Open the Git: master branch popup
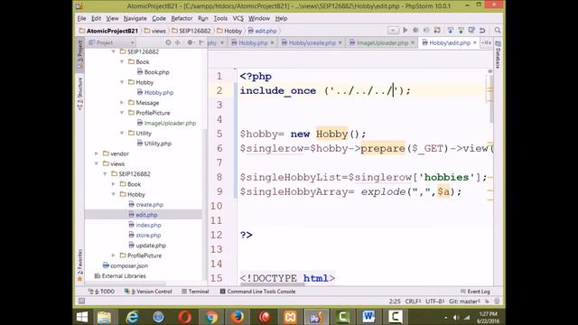 point(464,302)
